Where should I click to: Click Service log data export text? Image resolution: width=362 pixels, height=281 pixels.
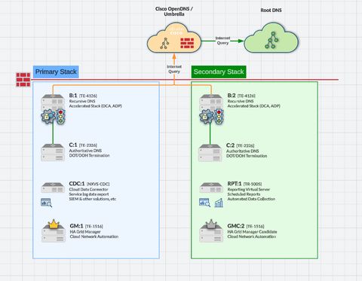[x=89, y=194]
